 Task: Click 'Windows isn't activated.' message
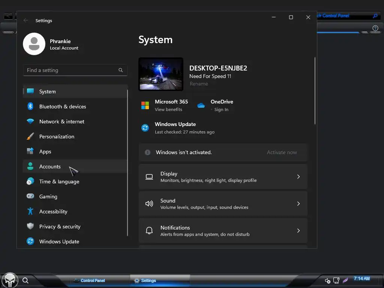184,152
